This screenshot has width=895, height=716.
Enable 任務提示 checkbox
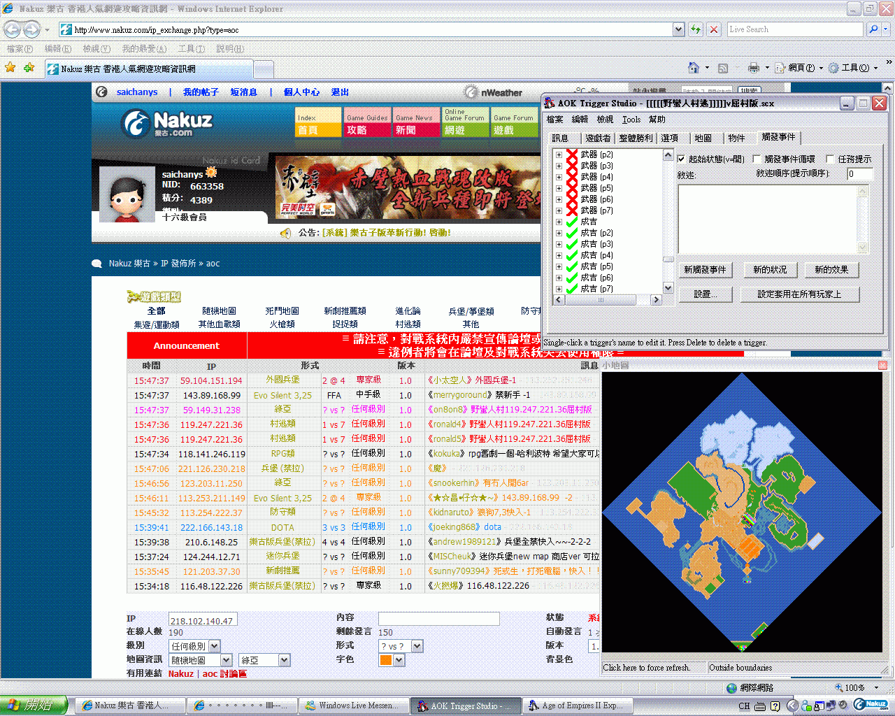[830, 159]
